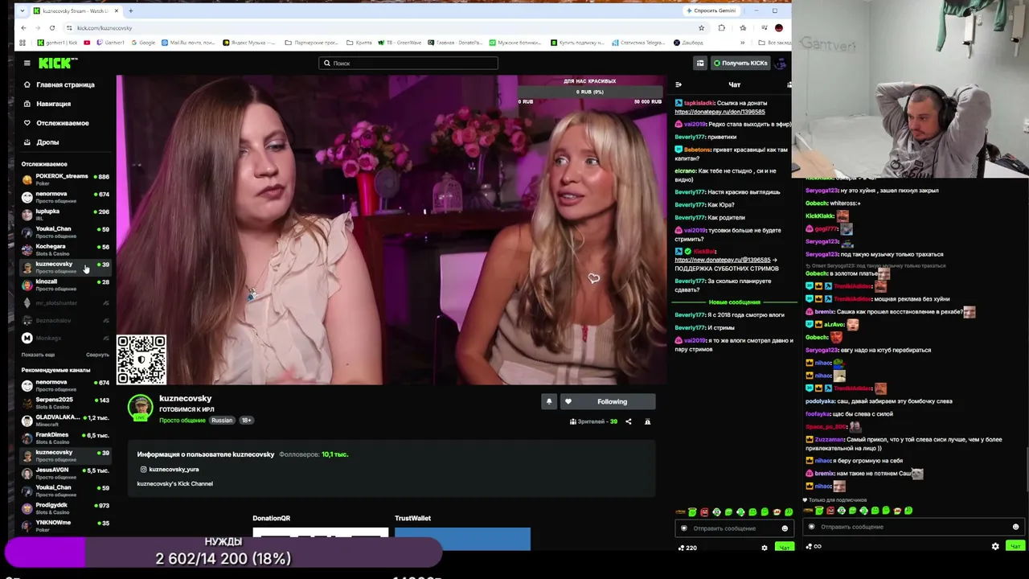Click the Спросить Gemini button
The image size is (1029, 579).
pos(711,10)
